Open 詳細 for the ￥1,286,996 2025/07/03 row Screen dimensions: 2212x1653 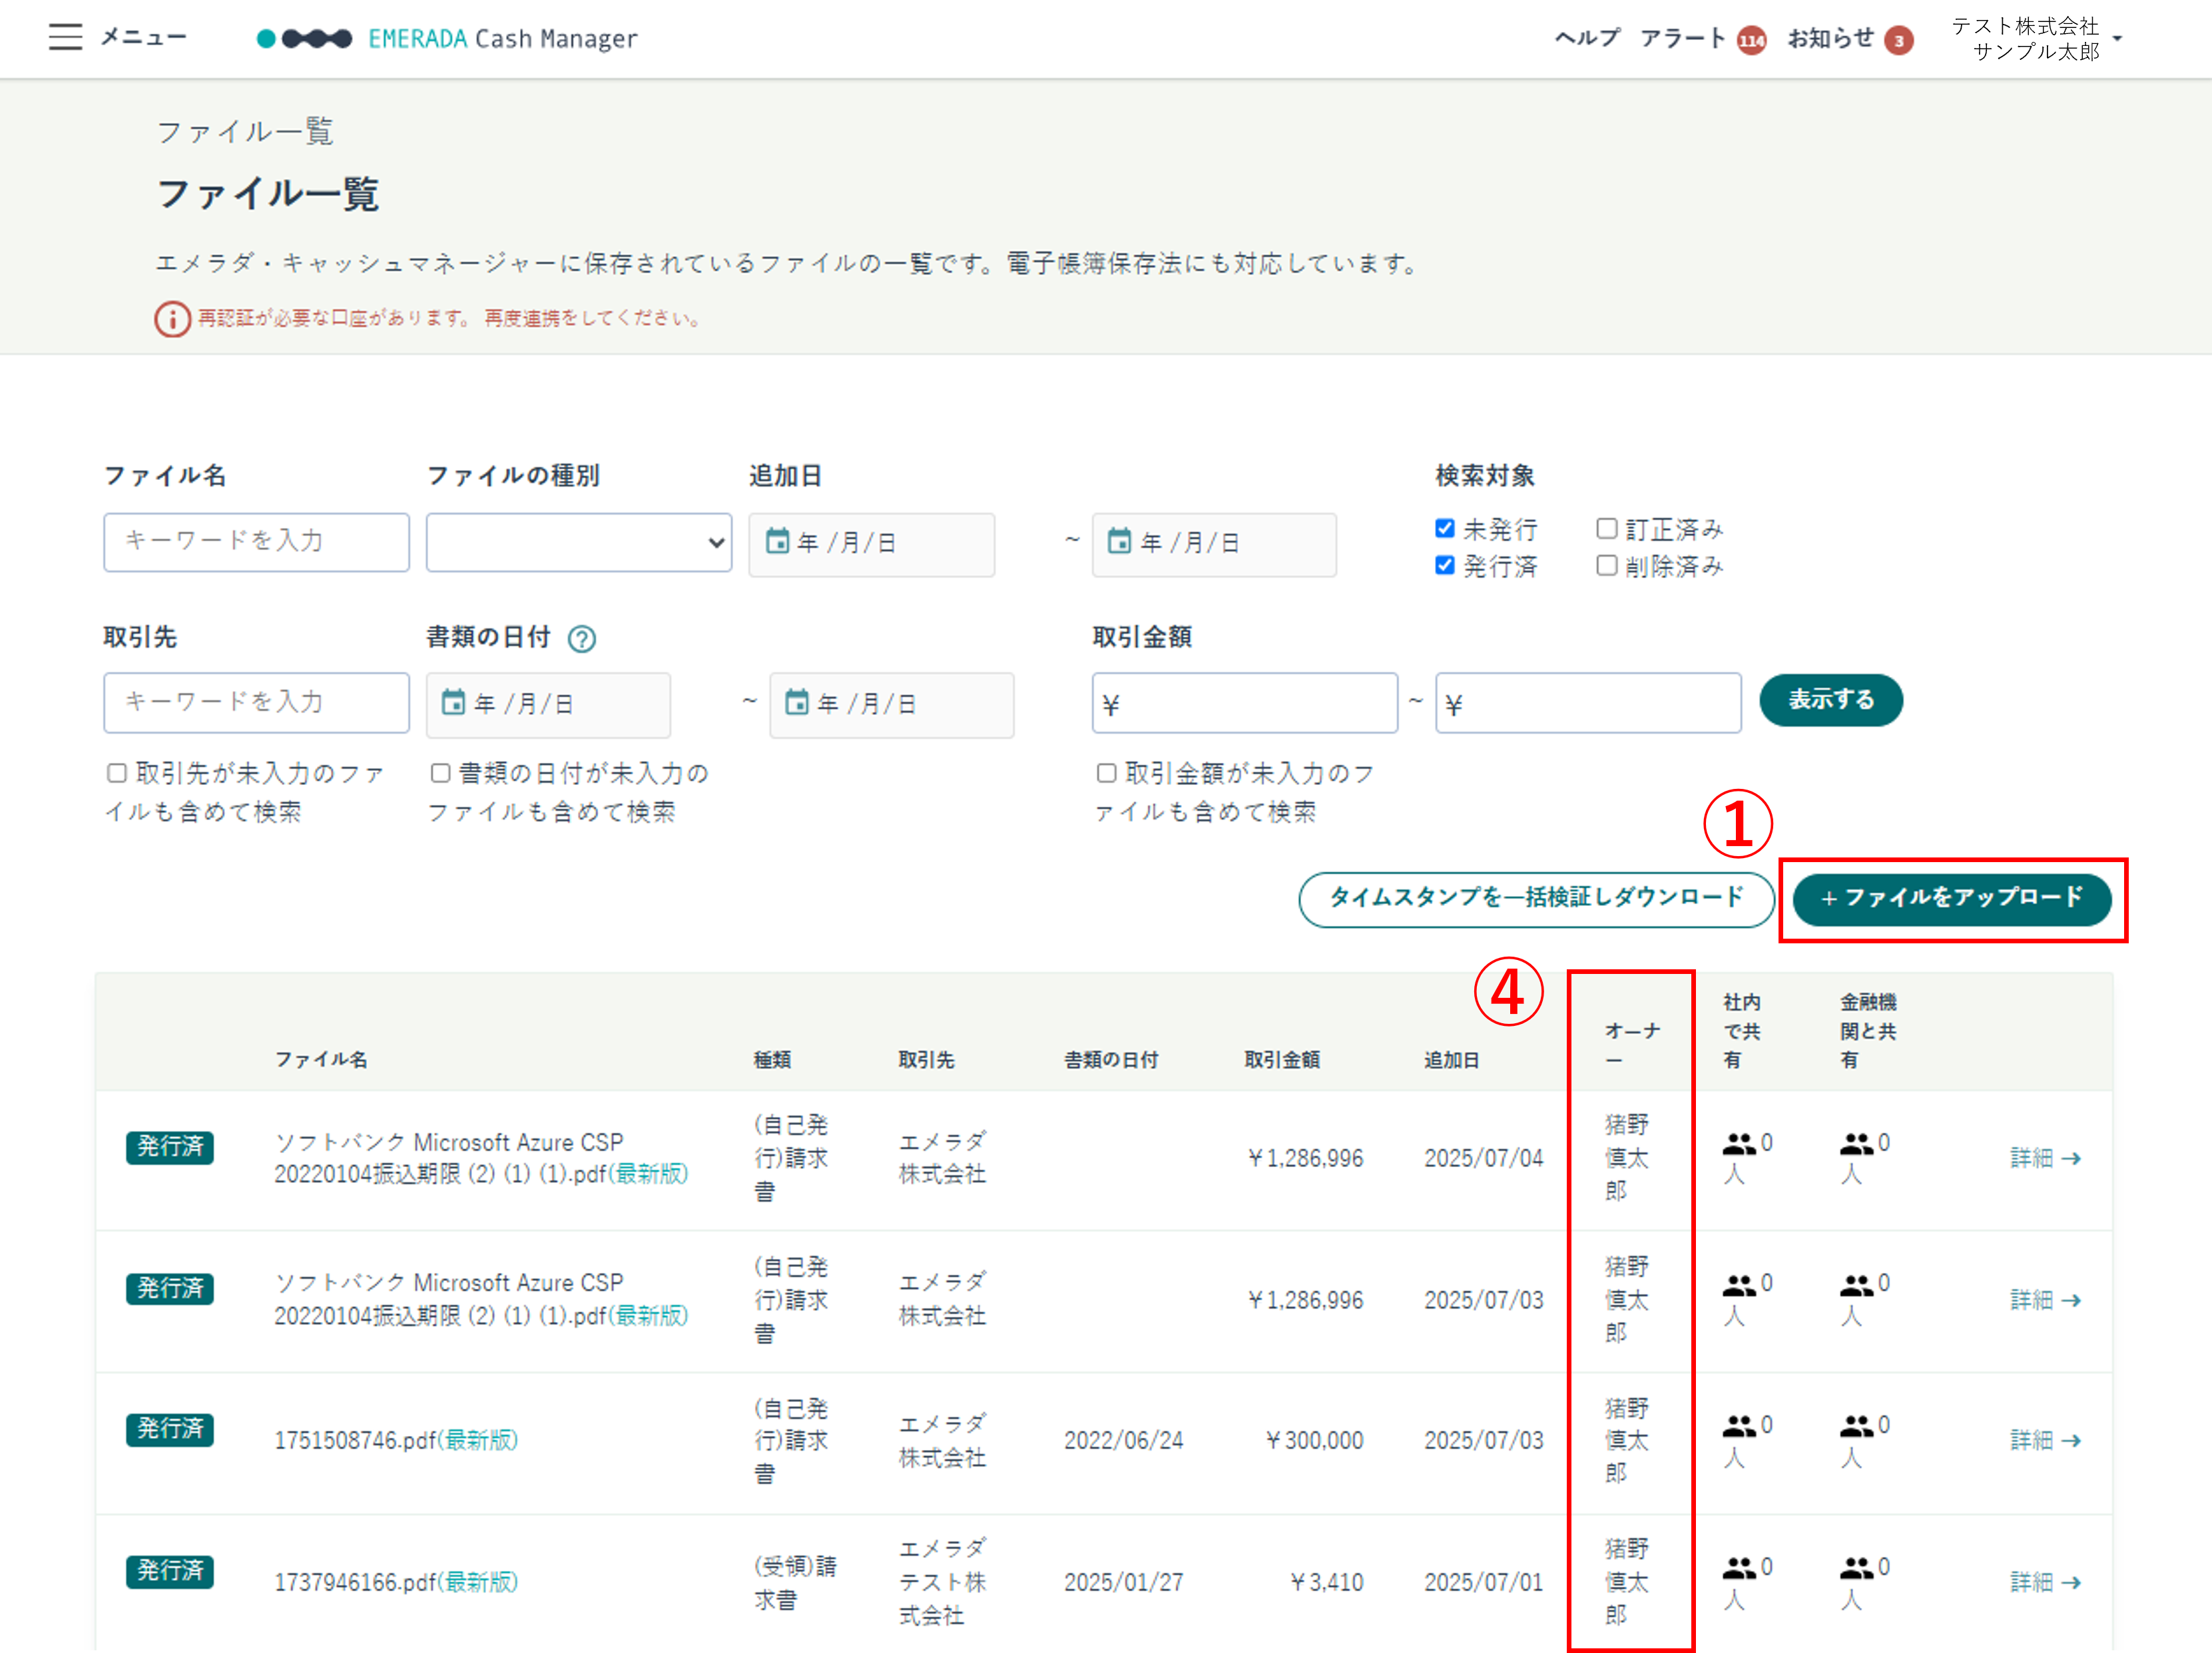point(2046,1300)
